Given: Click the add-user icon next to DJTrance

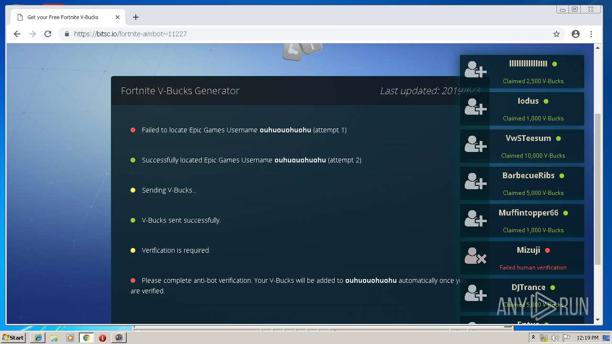Looking at the screenshot, I should [475, 293].
